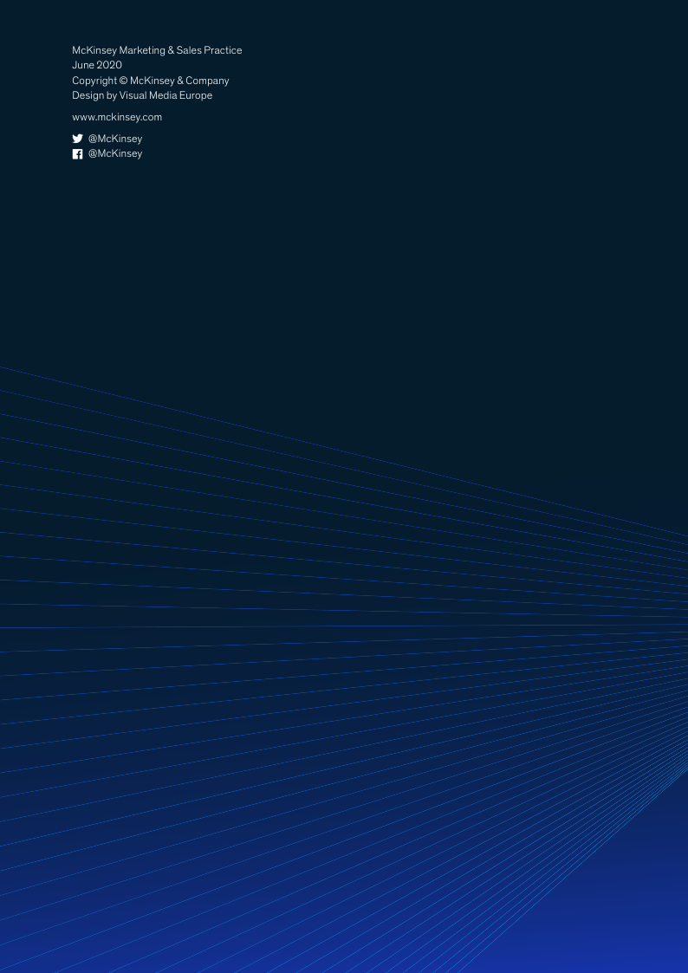Click the word 'Design' in the credit line

(x=88, y=95)
